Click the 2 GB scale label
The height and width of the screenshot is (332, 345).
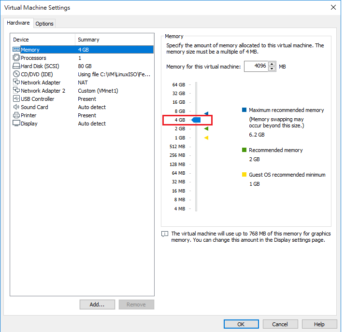[180, 128]
